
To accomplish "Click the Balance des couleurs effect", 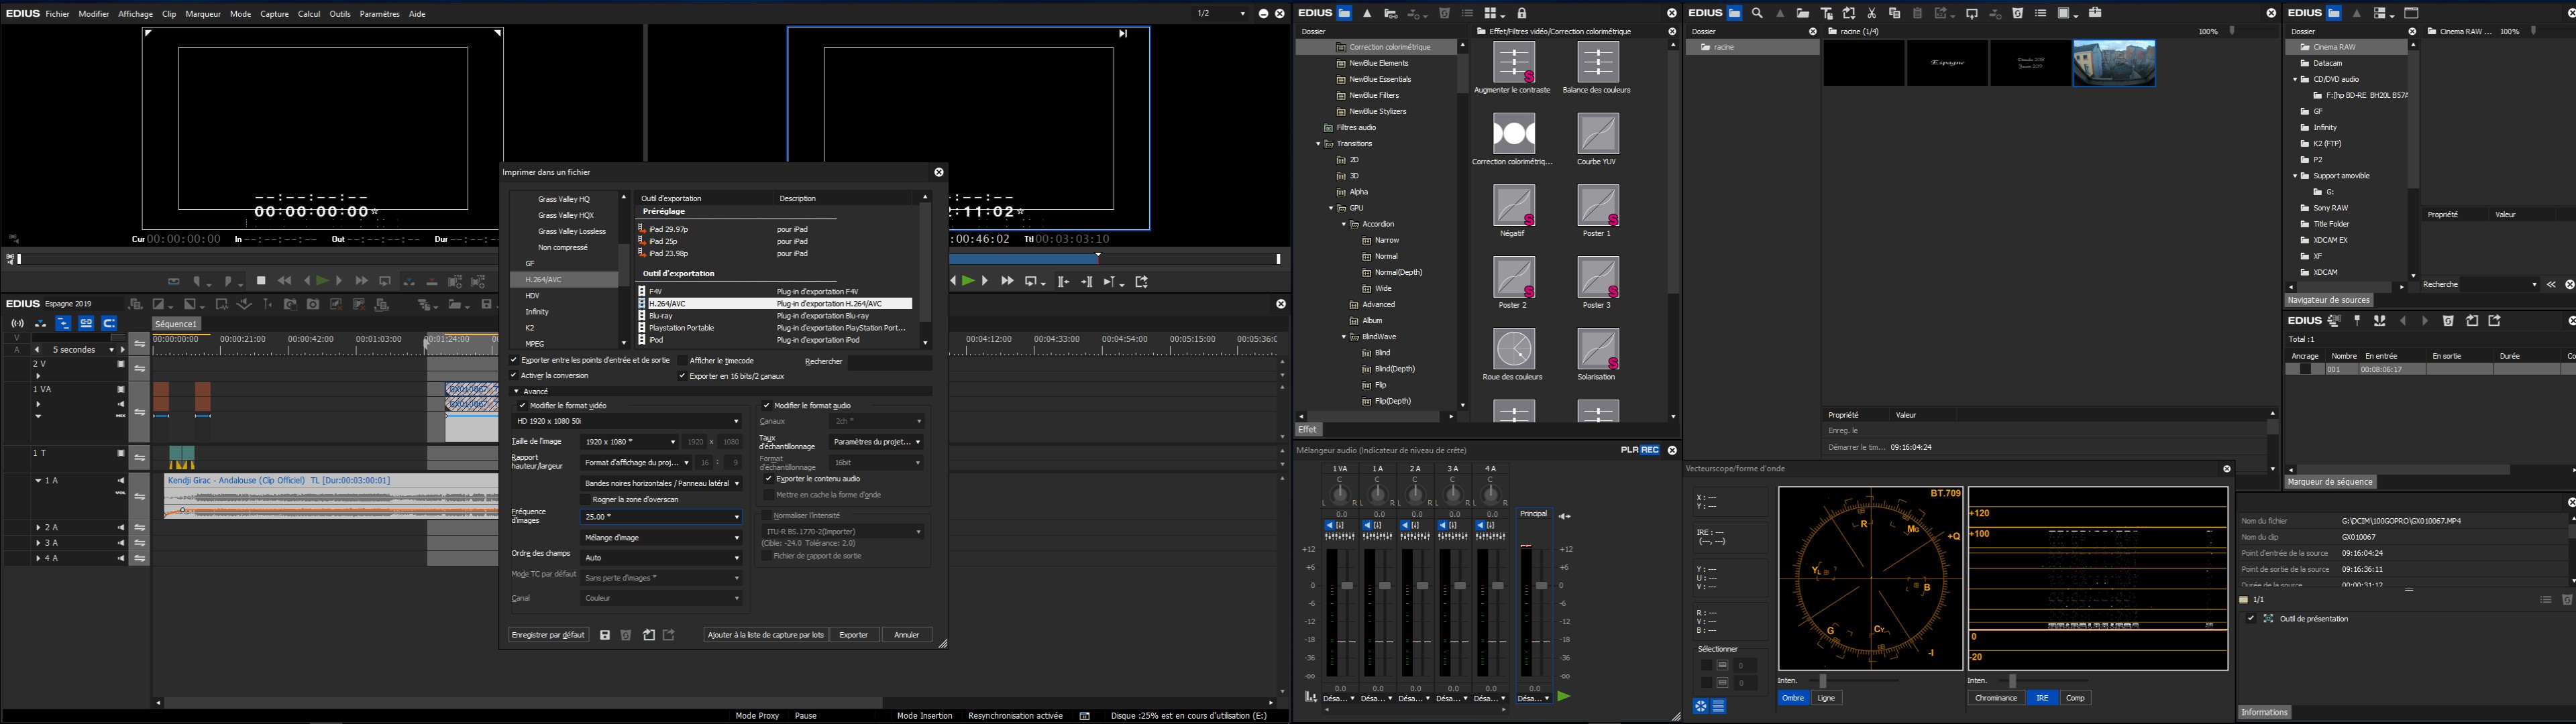I will pos(1597,62).
